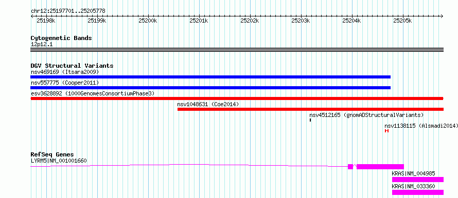Click the nsv4512165 (gnomADStructuralVariants) label

tap(366, 115)
